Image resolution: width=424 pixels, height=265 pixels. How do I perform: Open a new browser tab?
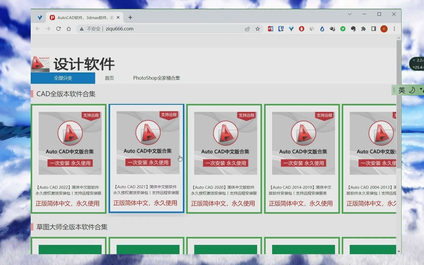coord(130,17)
